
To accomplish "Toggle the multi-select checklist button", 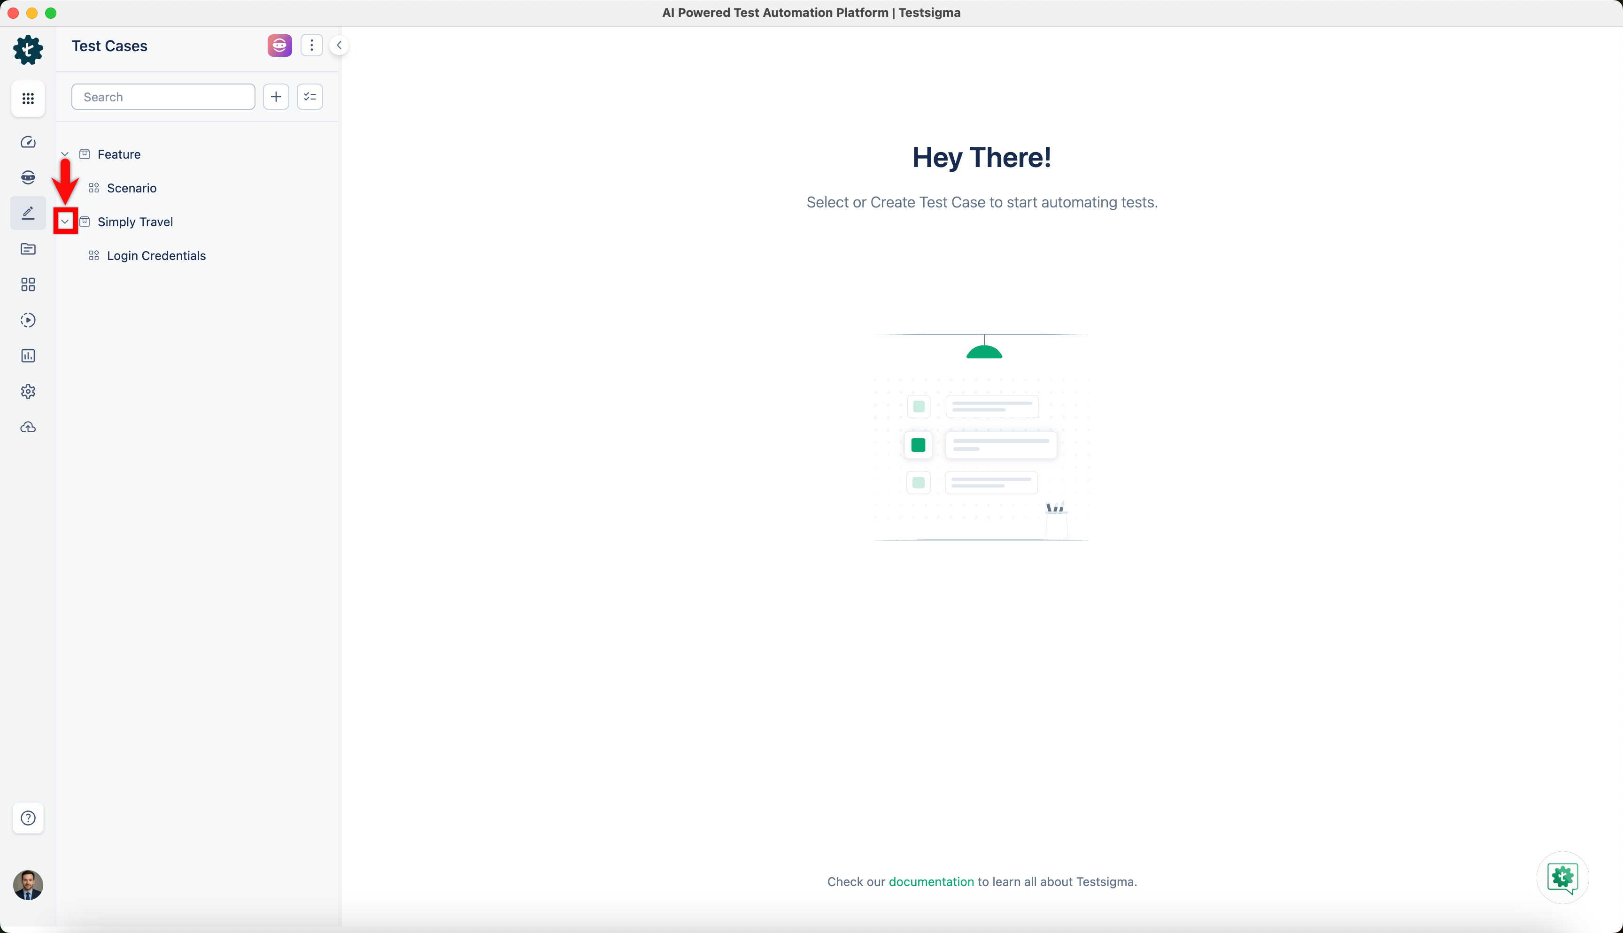I will pos(309,97).
